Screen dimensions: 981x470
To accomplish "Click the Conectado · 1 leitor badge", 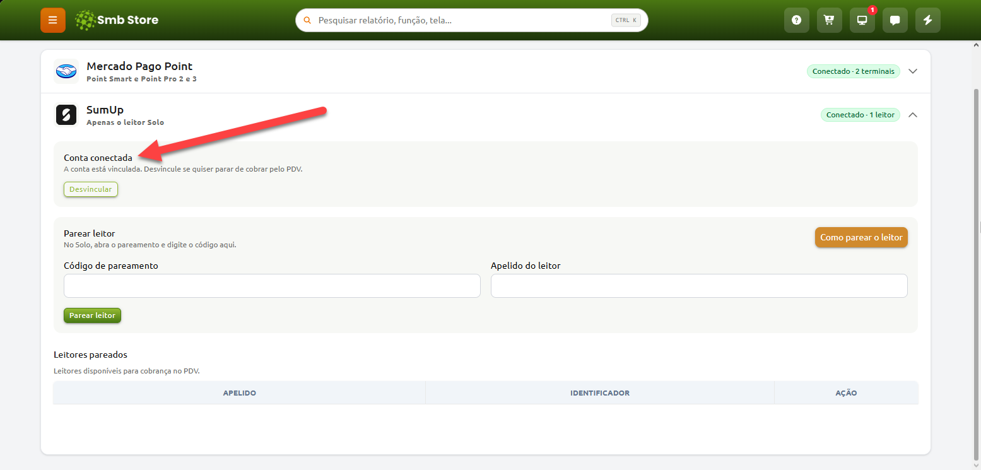I will pyautogui.click(x=861, y=115).
